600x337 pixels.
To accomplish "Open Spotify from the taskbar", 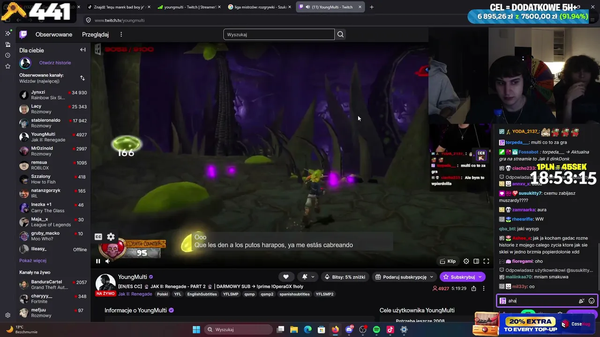I will (x=376, y=330).
